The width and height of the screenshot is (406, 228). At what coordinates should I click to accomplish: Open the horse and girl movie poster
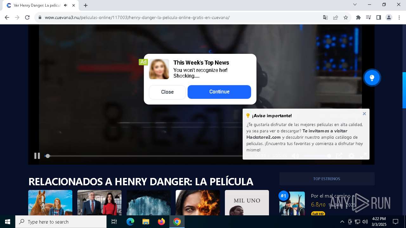coord(50,203)
